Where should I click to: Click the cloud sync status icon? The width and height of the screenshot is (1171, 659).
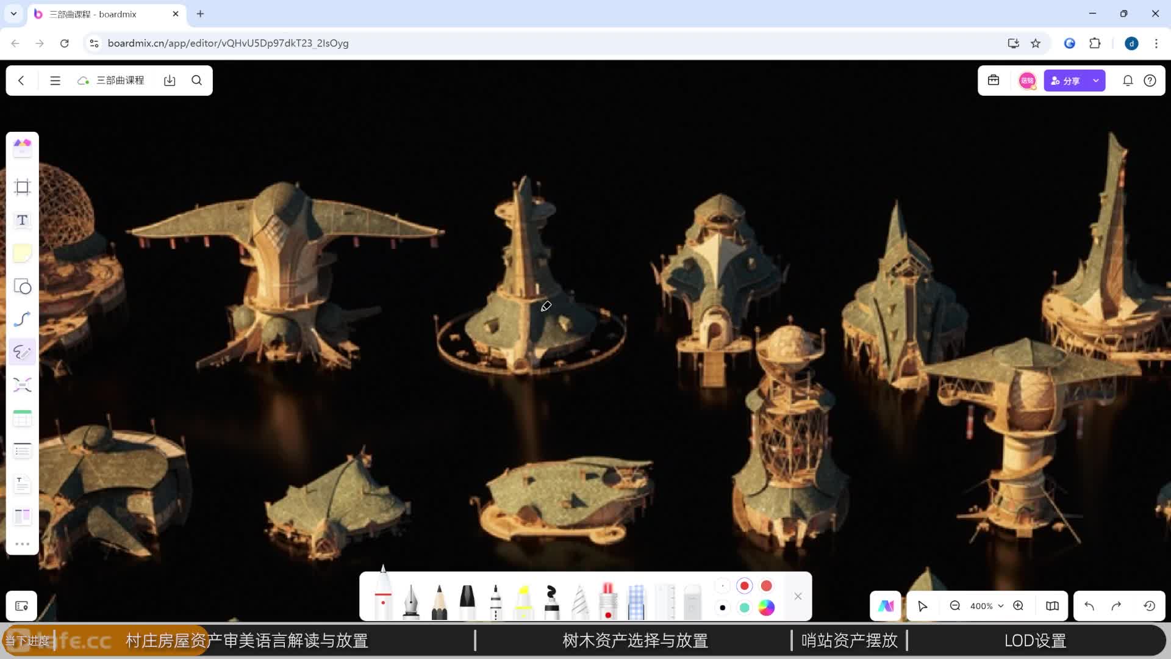(x=83, y=81)
